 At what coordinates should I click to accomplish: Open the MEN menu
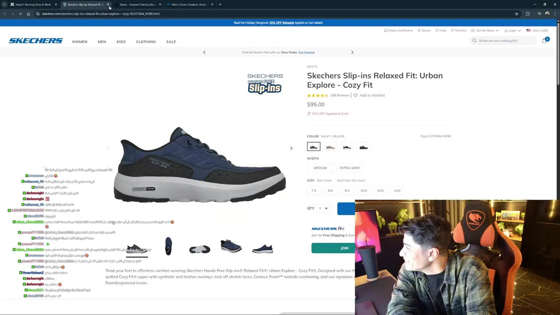(x=102, y=42)
